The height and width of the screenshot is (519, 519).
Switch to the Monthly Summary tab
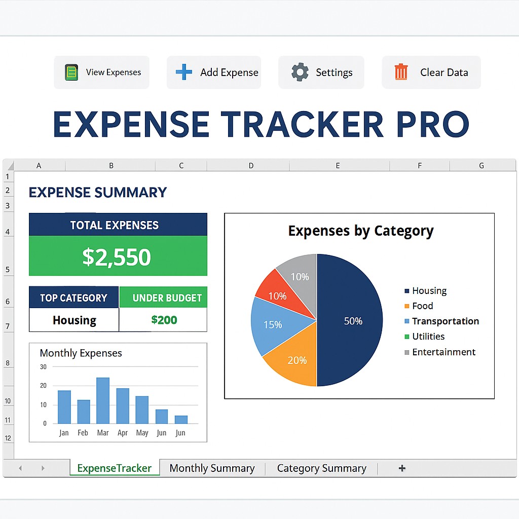(x=212, y=468)
